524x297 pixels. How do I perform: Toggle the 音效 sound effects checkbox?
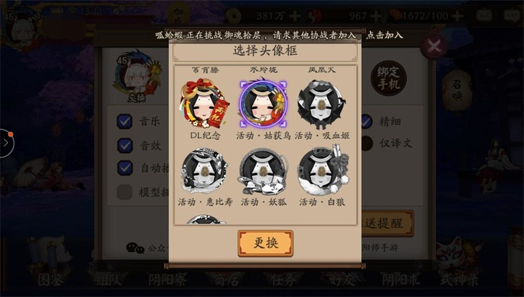[125, 145]
